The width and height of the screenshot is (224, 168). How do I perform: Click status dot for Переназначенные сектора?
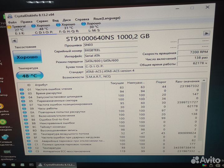pos(23,101)
